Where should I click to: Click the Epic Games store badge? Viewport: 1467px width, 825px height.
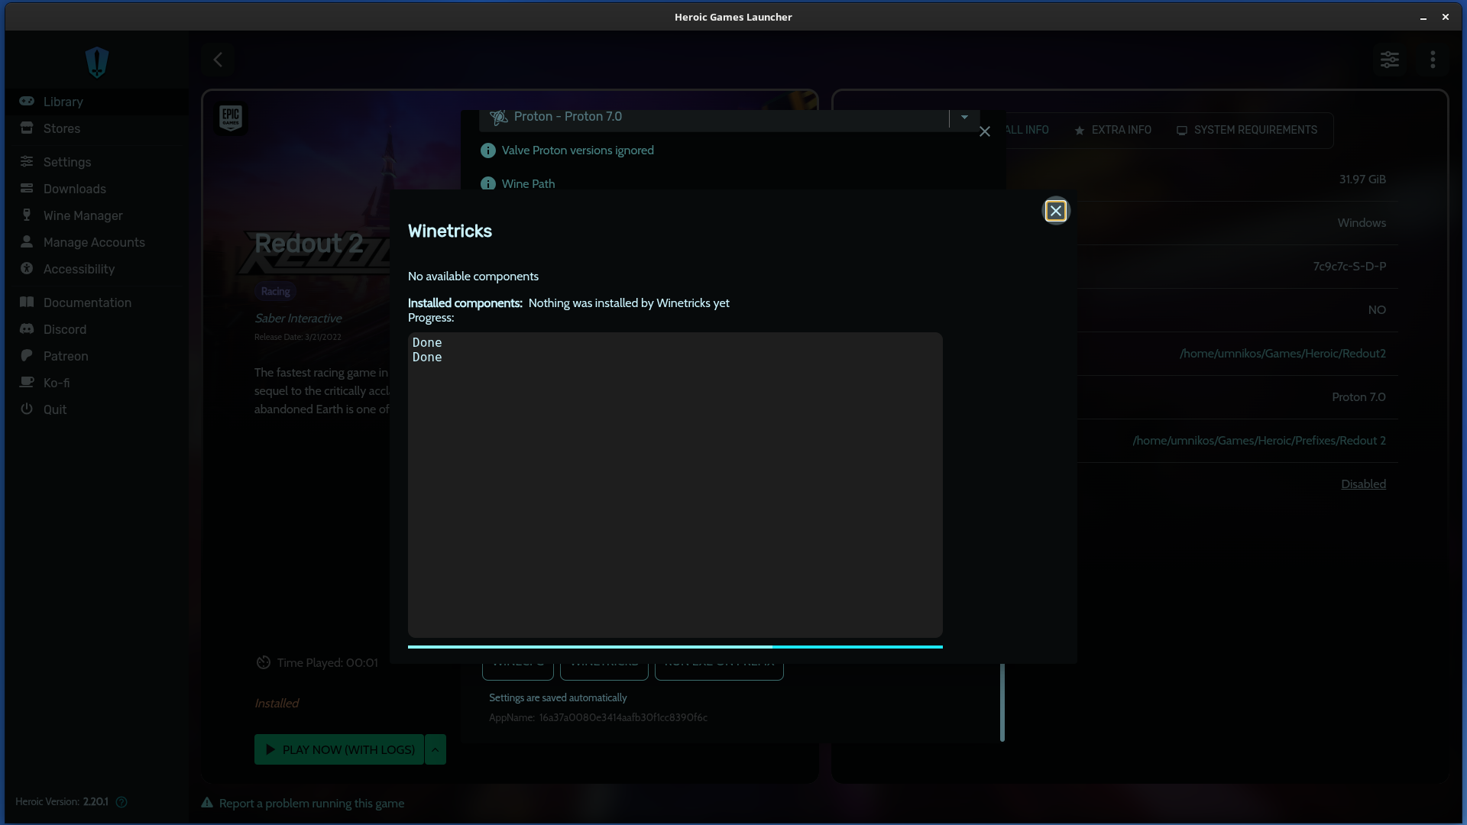pos(231,118)
